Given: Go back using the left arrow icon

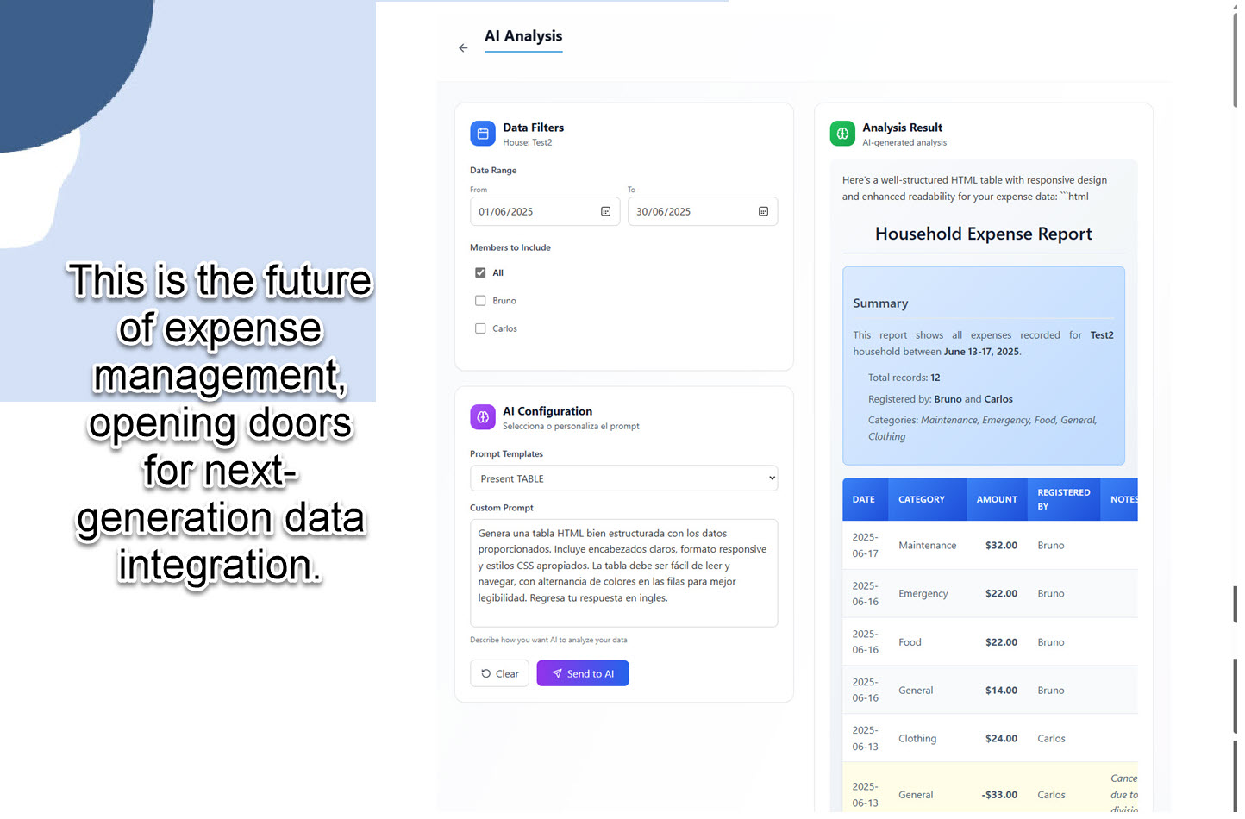Looking at the screenshot, I should 463,48.
